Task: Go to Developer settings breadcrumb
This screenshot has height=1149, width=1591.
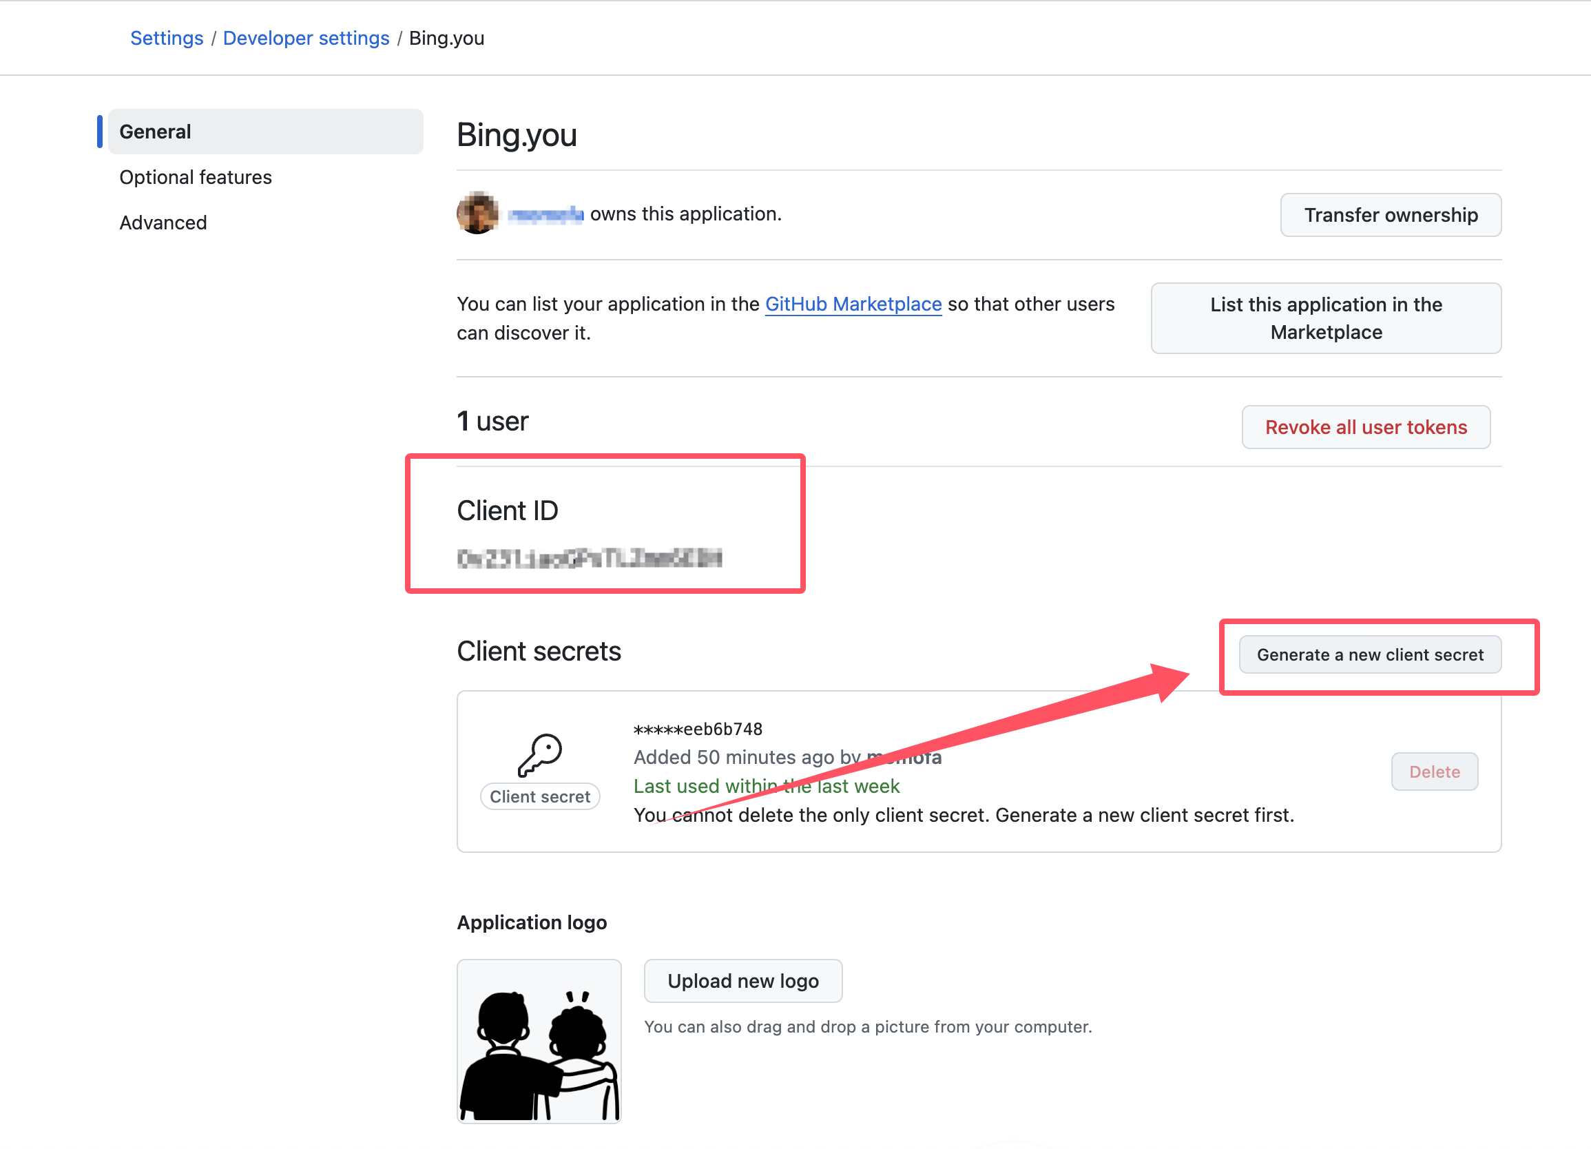Action: click(x=306, y=38)
